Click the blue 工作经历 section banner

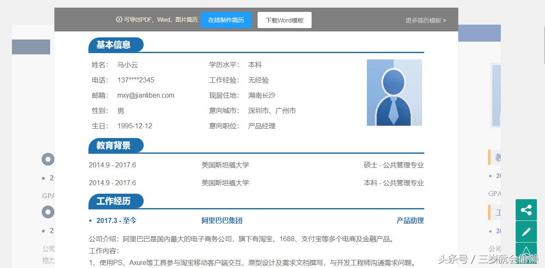(x=116, y=201)
